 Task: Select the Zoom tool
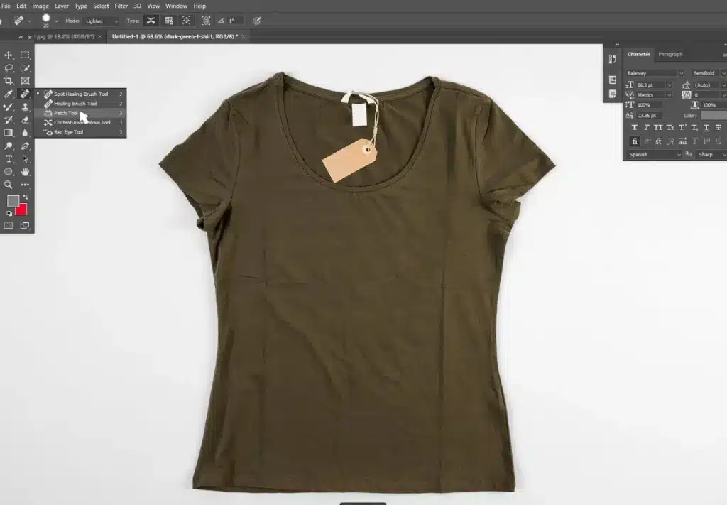tap(9, 185)
